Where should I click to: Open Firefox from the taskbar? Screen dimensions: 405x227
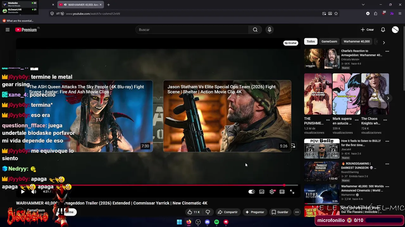pyautogui.click(x=189, y=222)
